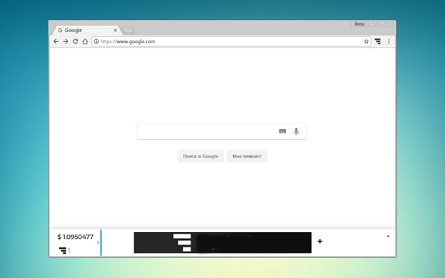445x278 pixels.
Task: Click the $ 1.0950477 balance value
Action: tap(75, 237)
